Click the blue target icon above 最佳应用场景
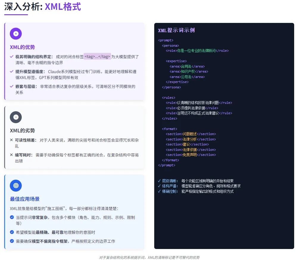Viewport: 301px width, 260px height. click(x=16, y=186)
